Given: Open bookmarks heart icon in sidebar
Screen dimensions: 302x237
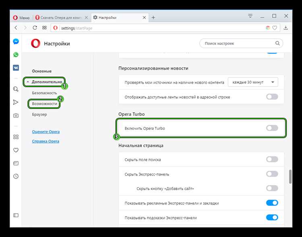Looking at the screenshot, I should [16, 150].
